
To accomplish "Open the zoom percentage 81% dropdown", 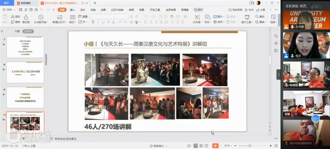I will pyautogui.click(x=228, y=146).
